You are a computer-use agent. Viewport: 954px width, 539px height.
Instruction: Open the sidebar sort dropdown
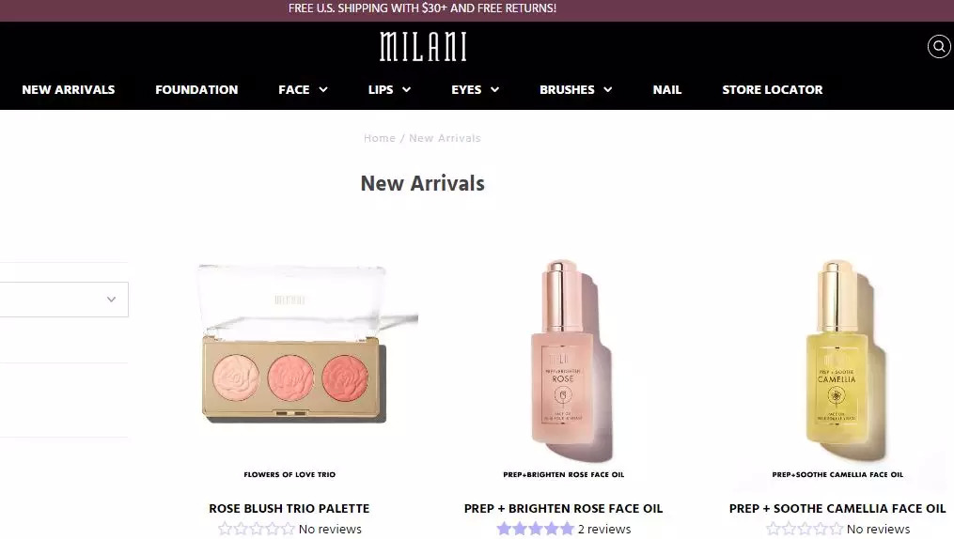(64, 299)
